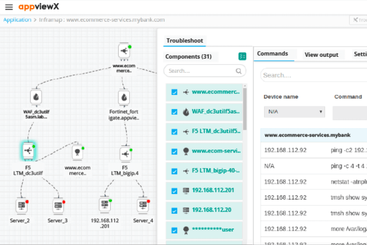The width and height of the screenshot is (367, 245).
Task: Click the load balancer icon beside F5 LTM_bigip-40-..
Action: pos(186,171)
